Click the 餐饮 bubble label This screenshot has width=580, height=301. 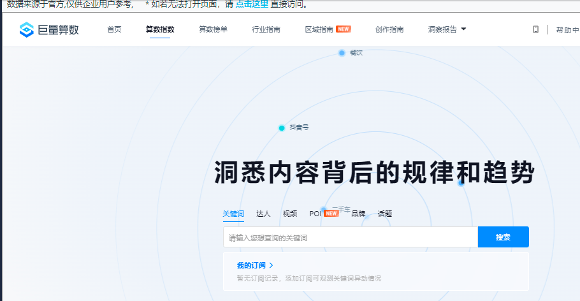[x=356, y=53]
